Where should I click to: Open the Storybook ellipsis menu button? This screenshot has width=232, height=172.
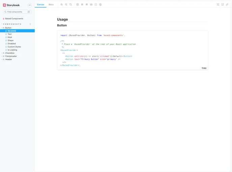[29, 5]
